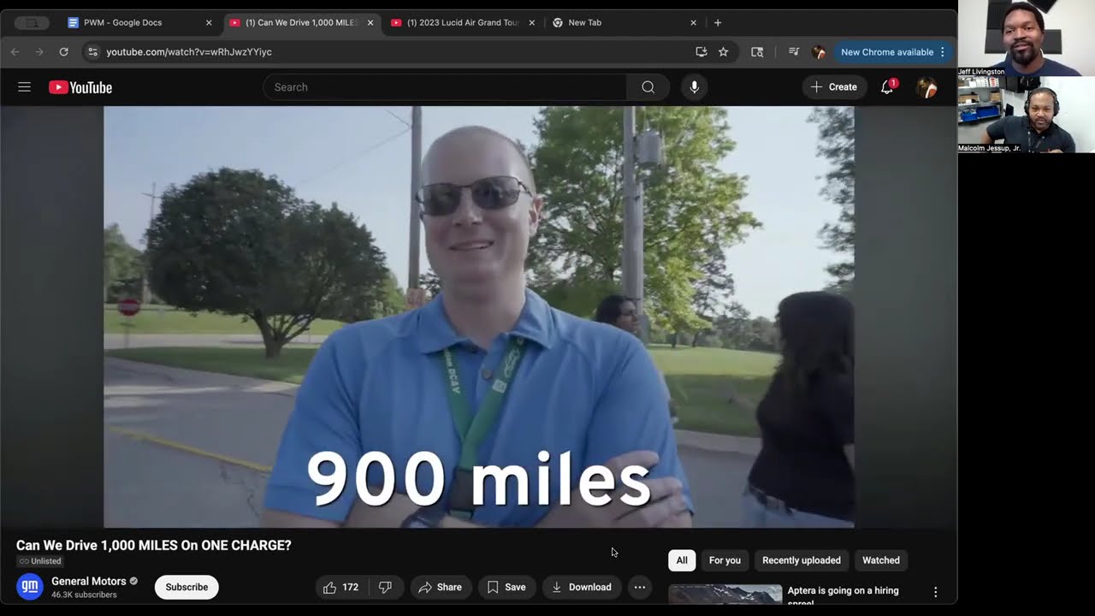The width and height of the screenshot is (1095, 616).
Task: Switch to the New Tab tab
Action: coord(624,23)
